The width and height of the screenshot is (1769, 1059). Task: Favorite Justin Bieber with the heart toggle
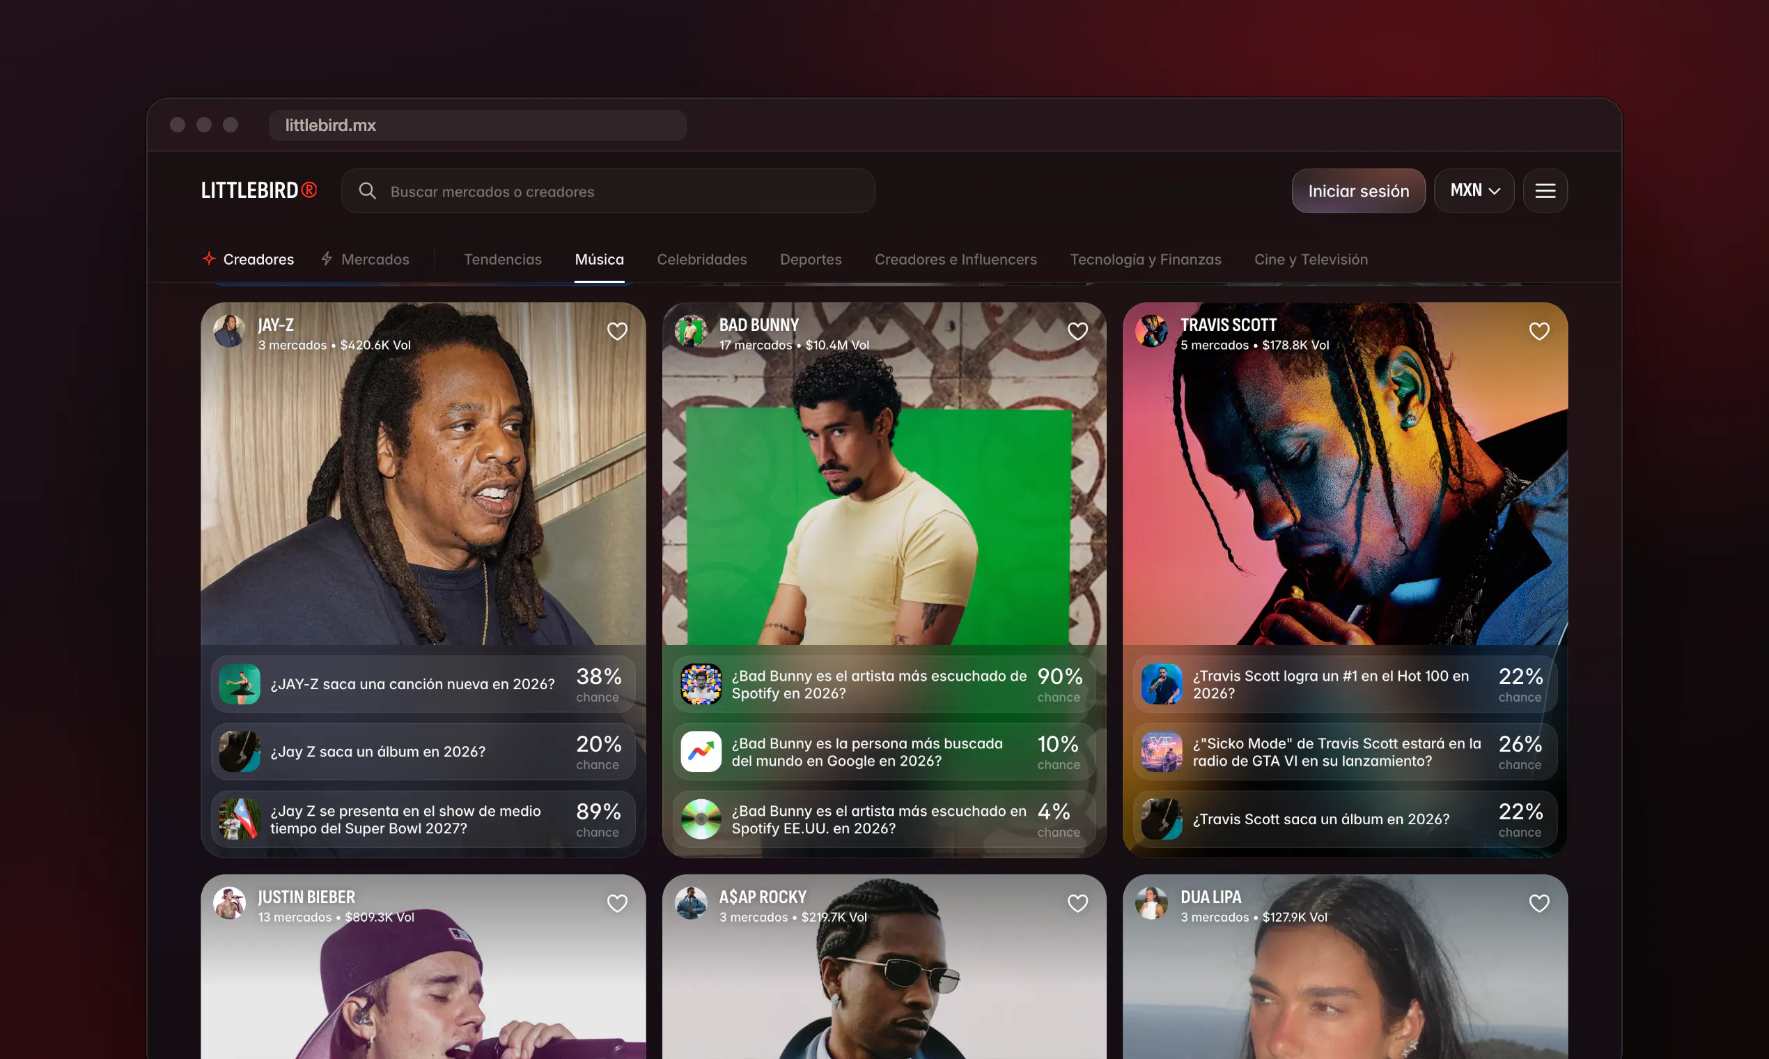[617, 904]
